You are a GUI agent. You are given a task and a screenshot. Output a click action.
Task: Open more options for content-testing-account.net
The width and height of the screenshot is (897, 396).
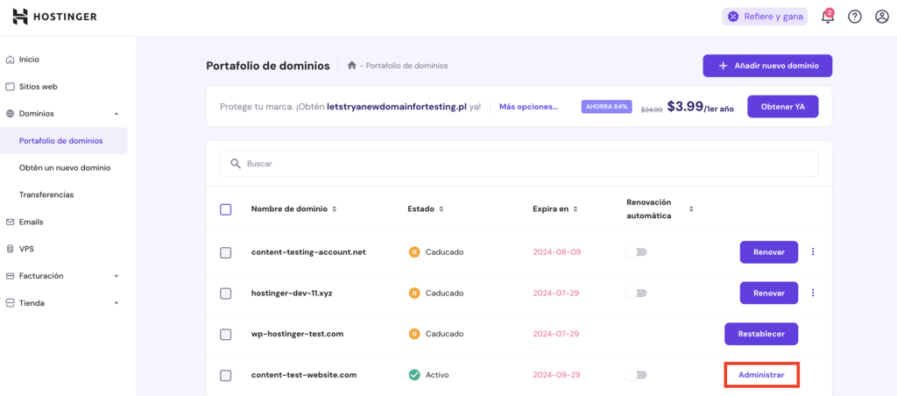812,252
